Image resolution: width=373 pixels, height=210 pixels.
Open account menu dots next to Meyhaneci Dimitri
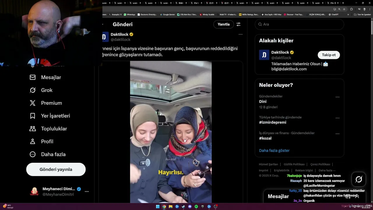point(87,192)
